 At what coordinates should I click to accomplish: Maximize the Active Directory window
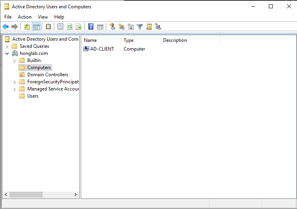pyautogui.click(x=271, y=6)
